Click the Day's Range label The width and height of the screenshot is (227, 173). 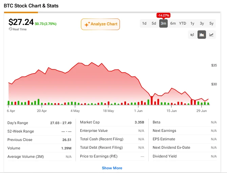click(x=18, y=123)
